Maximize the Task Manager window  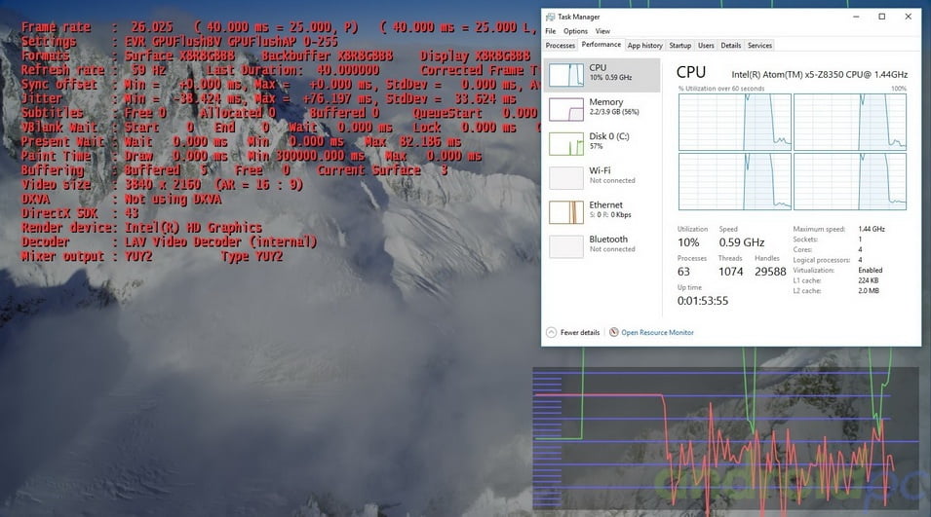[x=881, y=17]
